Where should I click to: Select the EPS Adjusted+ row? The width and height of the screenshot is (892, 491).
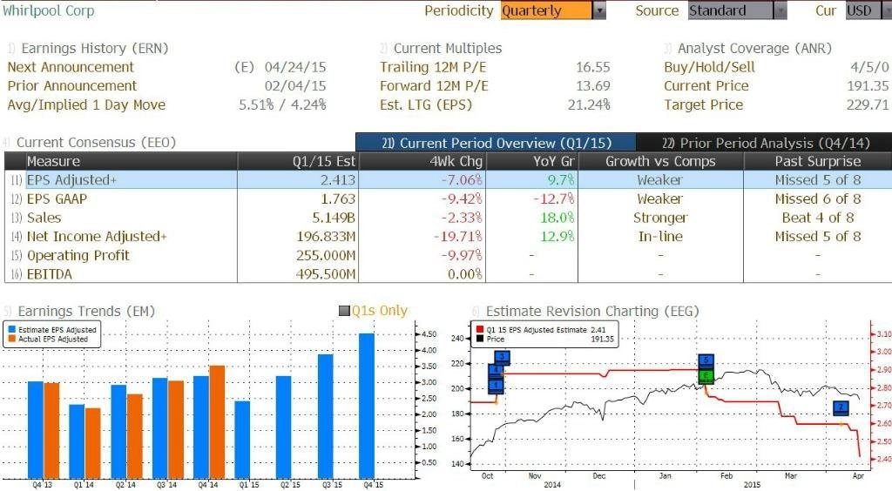[449, 180]
